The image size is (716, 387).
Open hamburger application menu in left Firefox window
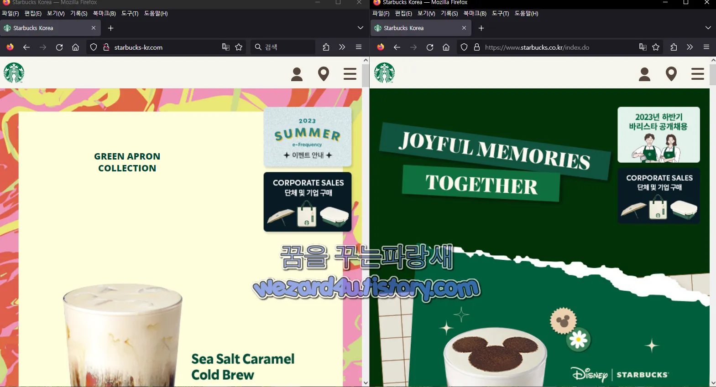click(359, 47)
